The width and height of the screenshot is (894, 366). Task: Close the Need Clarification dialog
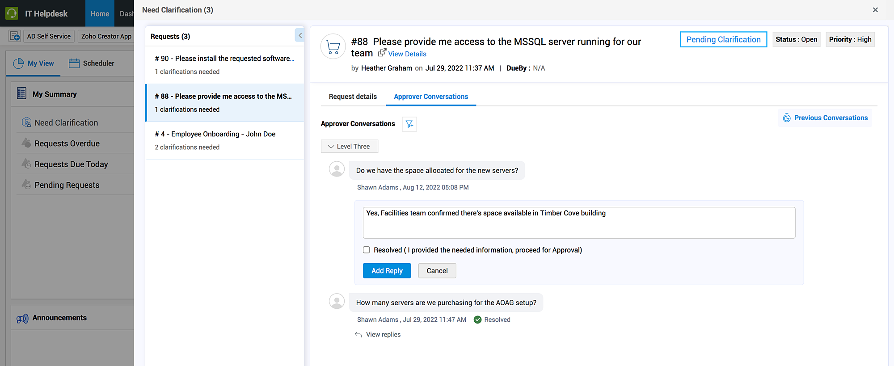(875, 10)
